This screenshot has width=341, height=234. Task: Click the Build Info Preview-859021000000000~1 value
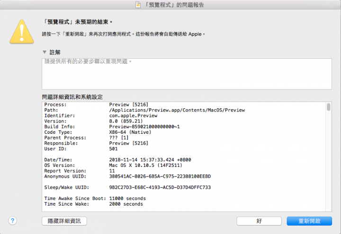point(144,127)
